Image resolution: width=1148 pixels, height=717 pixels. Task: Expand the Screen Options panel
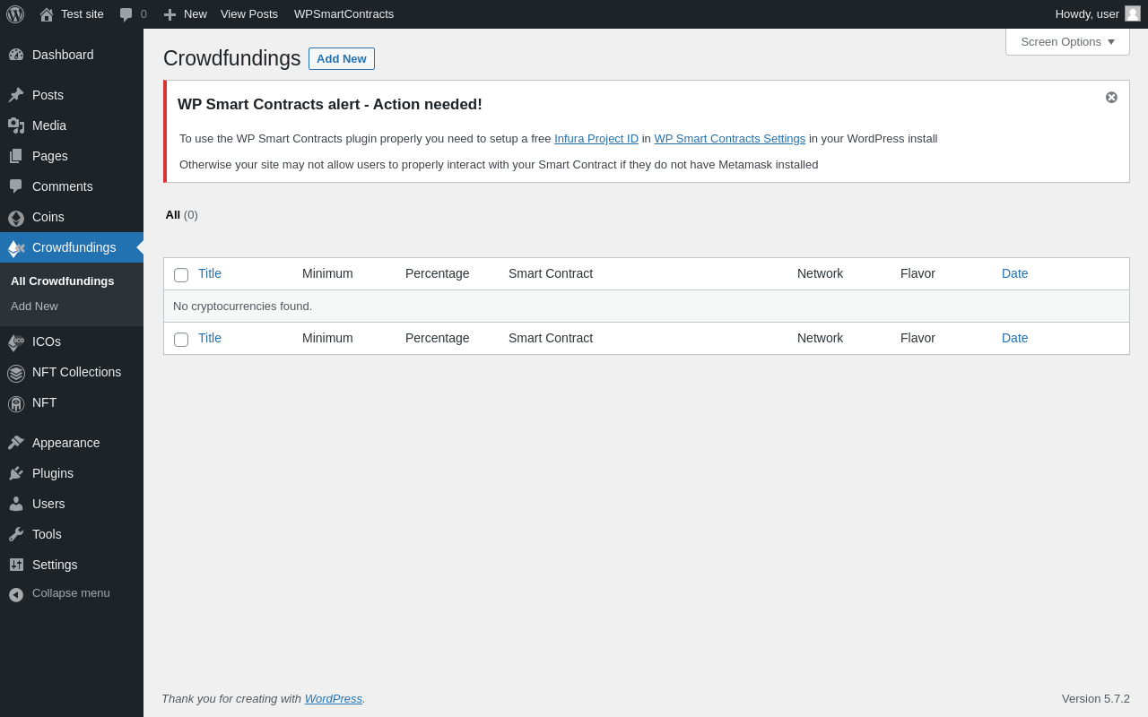1067,41
